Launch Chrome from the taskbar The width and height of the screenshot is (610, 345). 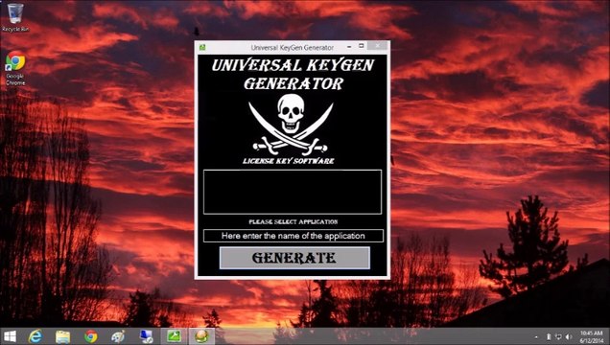click(x=91, y=336)
